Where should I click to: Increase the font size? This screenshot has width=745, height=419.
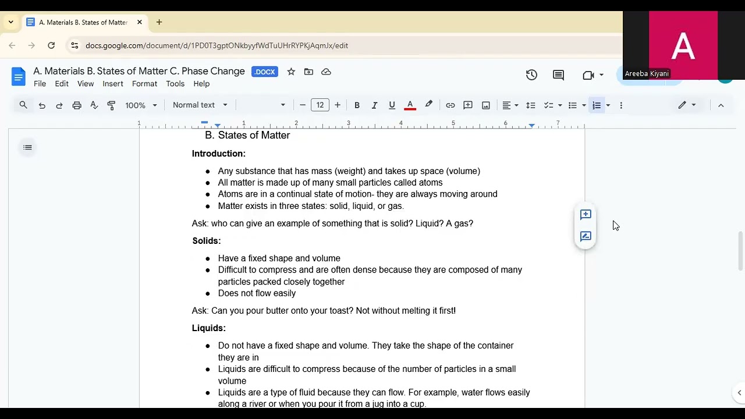pos(338,105)
